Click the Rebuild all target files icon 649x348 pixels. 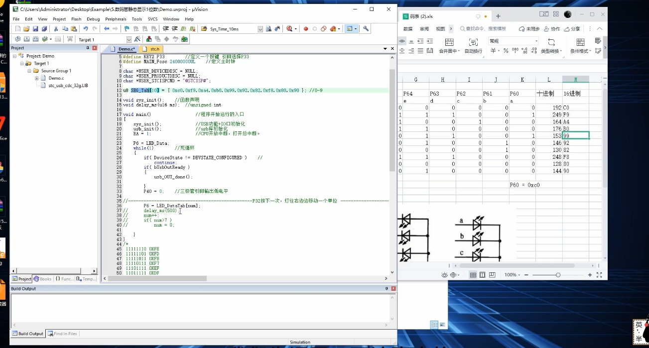point(35,39)
